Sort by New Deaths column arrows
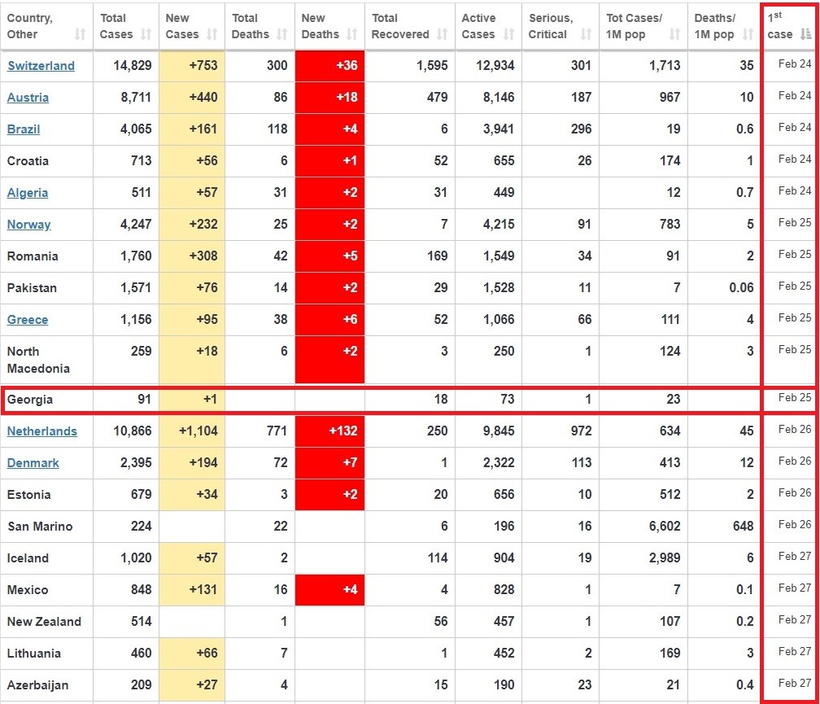Screen dimensions: 820x704 point(352,34)
